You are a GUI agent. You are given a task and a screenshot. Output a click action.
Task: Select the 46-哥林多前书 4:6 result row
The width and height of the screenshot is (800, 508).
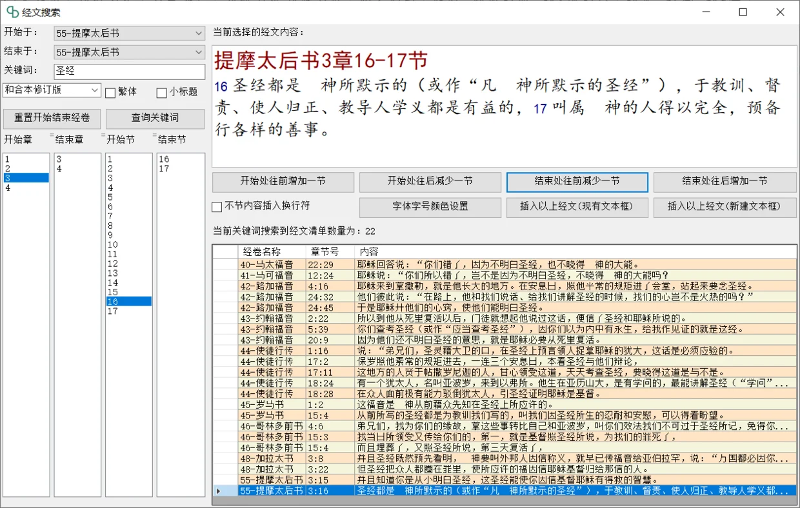coord(505,426)
